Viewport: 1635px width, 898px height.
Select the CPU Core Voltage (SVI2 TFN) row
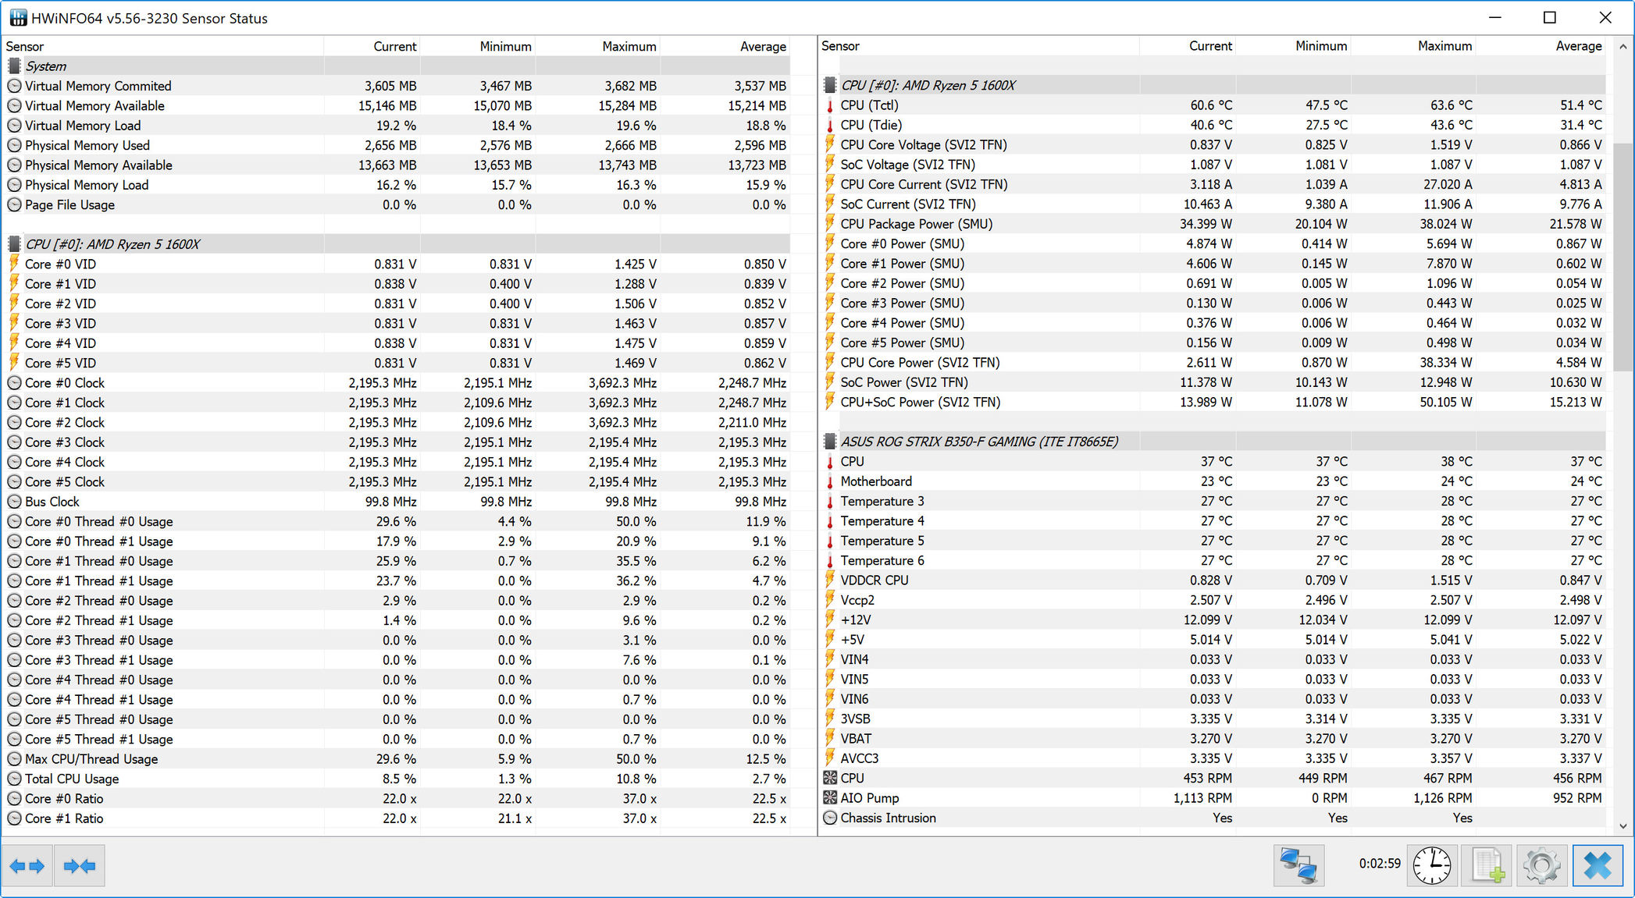point(1213,144)
